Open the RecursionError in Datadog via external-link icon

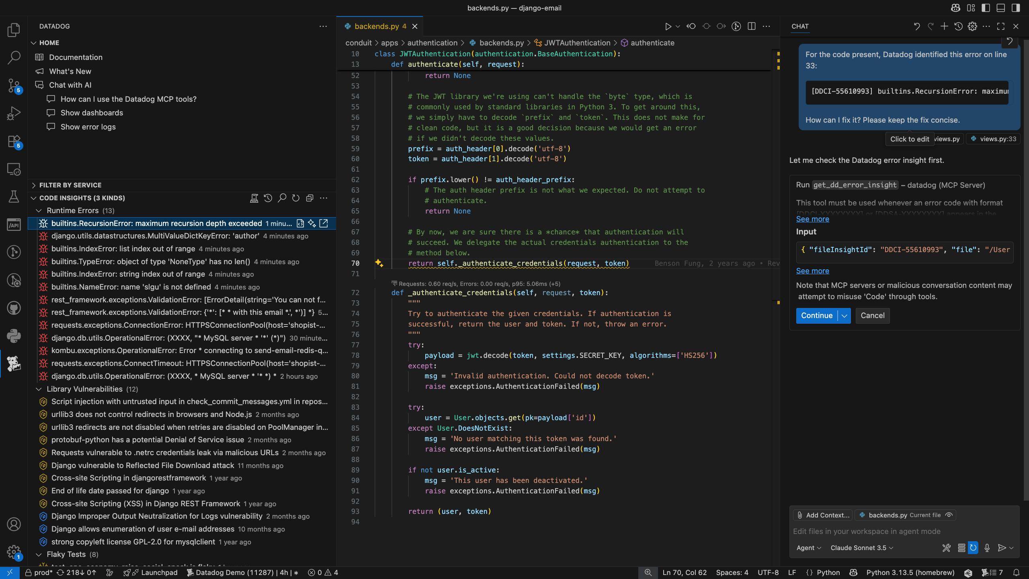[x=324, y=223]
